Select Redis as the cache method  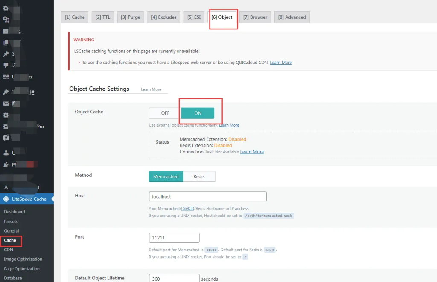click(199, 176)
